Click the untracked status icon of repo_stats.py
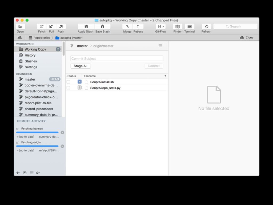273x205 pixels. [79, 88]
